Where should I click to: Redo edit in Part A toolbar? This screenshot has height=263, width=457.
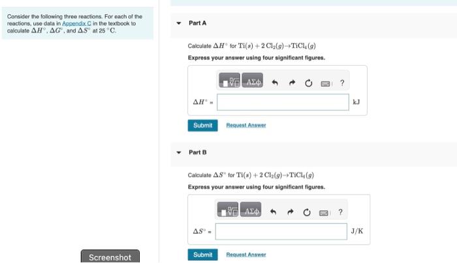(292, 83)
